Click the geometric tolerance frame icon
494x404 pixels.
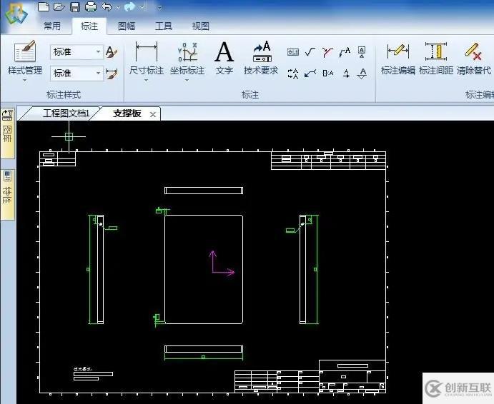(x=293, y=52)
